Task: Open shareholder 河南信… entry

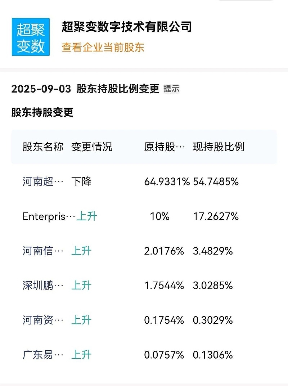Action: (43, 251)
